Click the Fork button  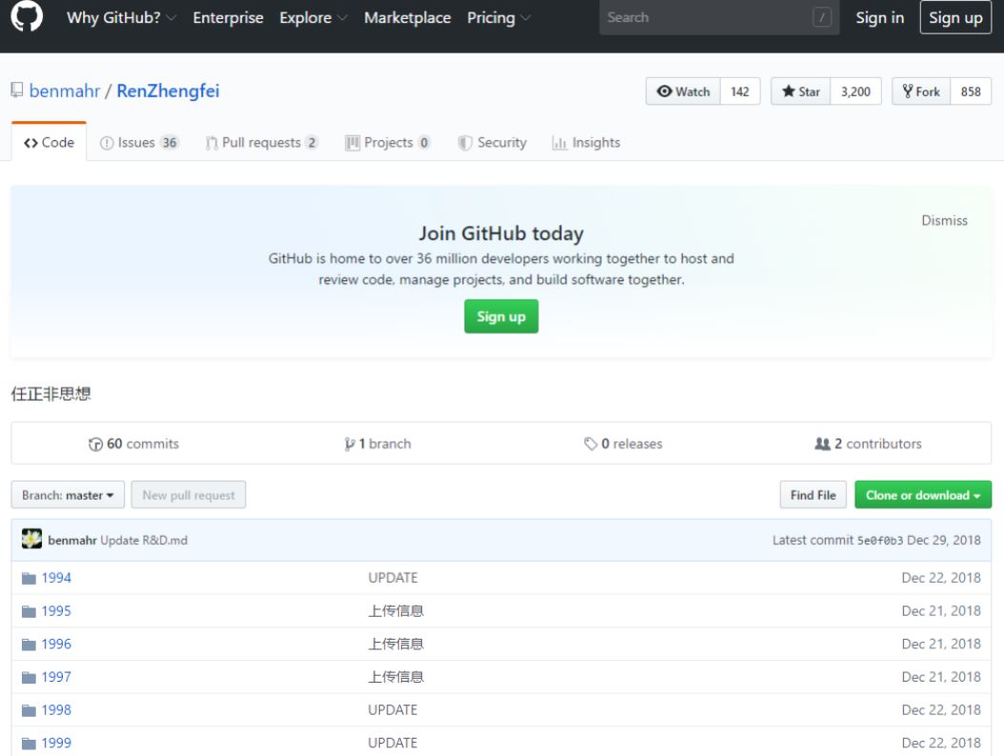pyautogui.click(x=921, y=91)
